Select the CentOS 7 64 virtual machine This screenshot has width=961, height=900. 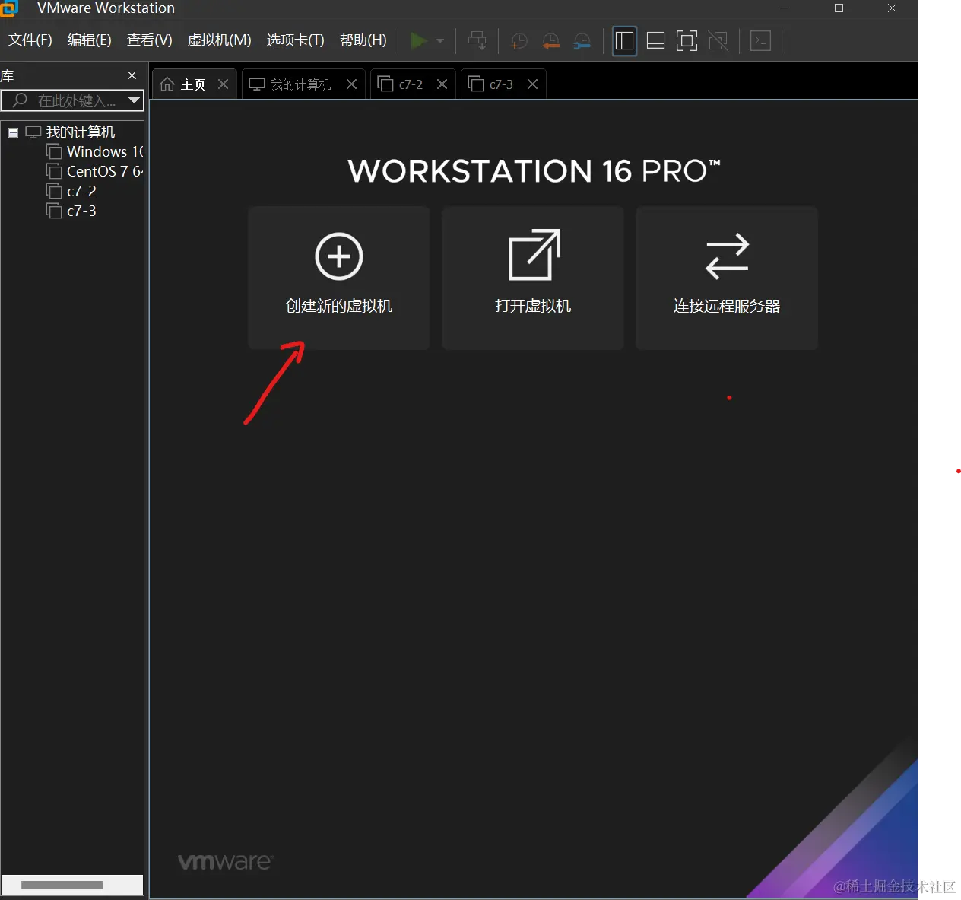[105, 171]
